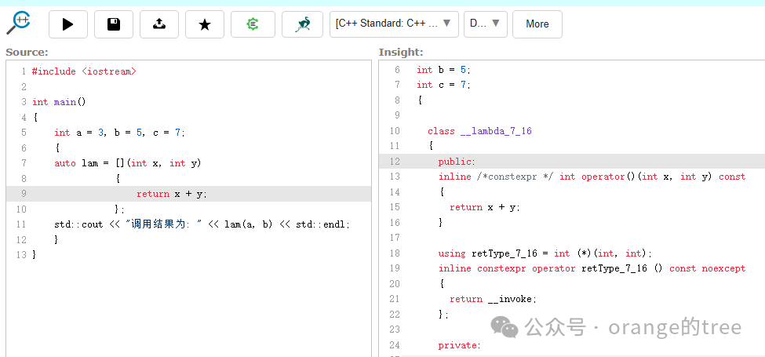Click 'public:' on Insight line 12
Viewport: 765px width, 357px height.
point(457,162)
